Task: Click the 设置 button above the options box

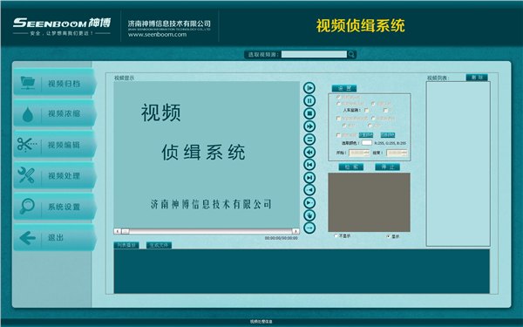Action: click(x=344, y=88)
